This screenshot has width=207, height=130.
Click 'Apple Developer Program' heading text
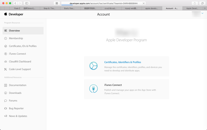coord(126,40)
